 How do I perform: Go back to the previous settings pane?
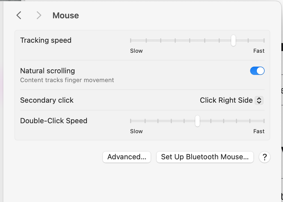19,15
